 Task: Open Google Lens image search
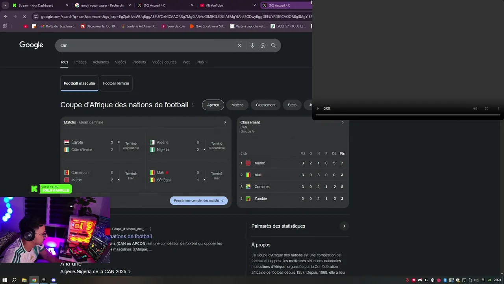(263, 45)
